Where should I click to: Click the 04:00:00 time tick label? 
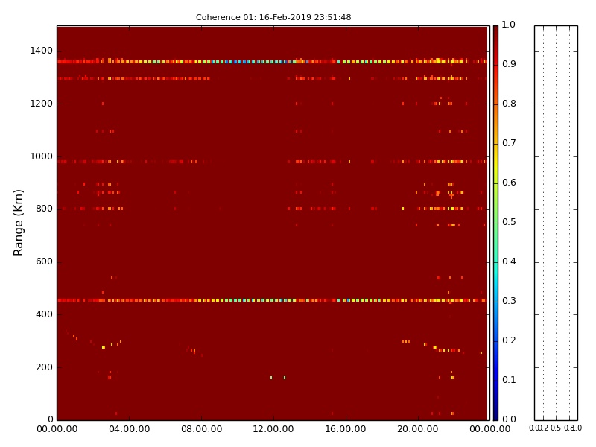129,430
